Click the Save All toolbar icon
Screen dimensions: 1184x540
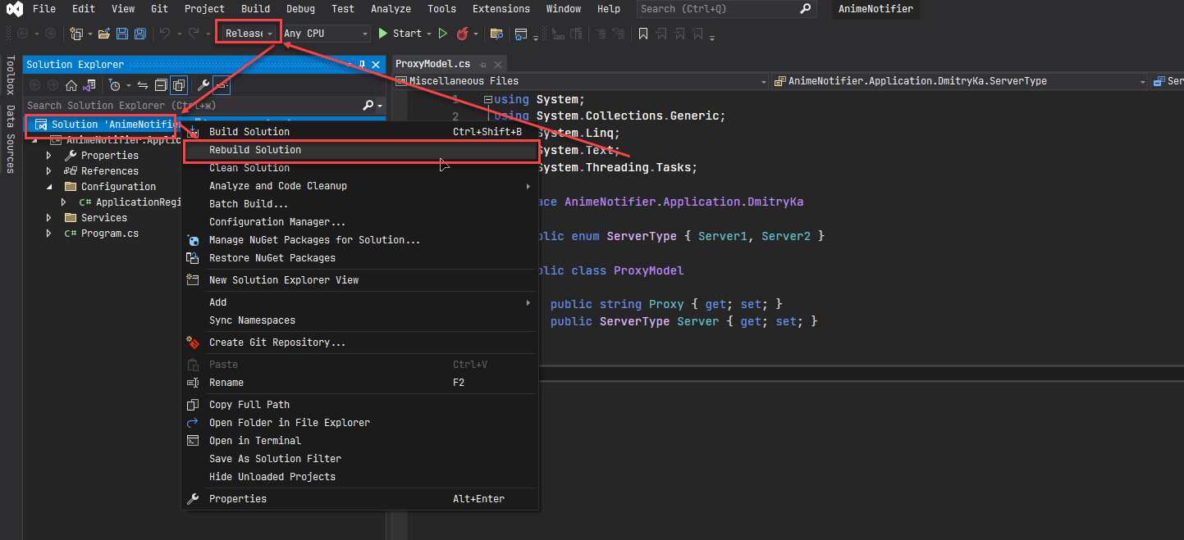coord(139,34)
